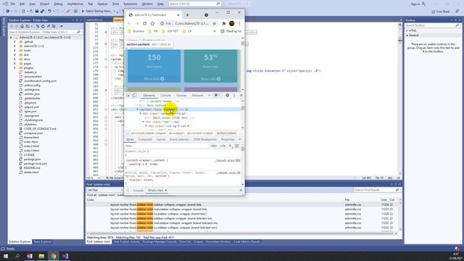Open Visual Studio Debug menu
This screenshot has height=261, width=464.
click(x=58, y=4)
